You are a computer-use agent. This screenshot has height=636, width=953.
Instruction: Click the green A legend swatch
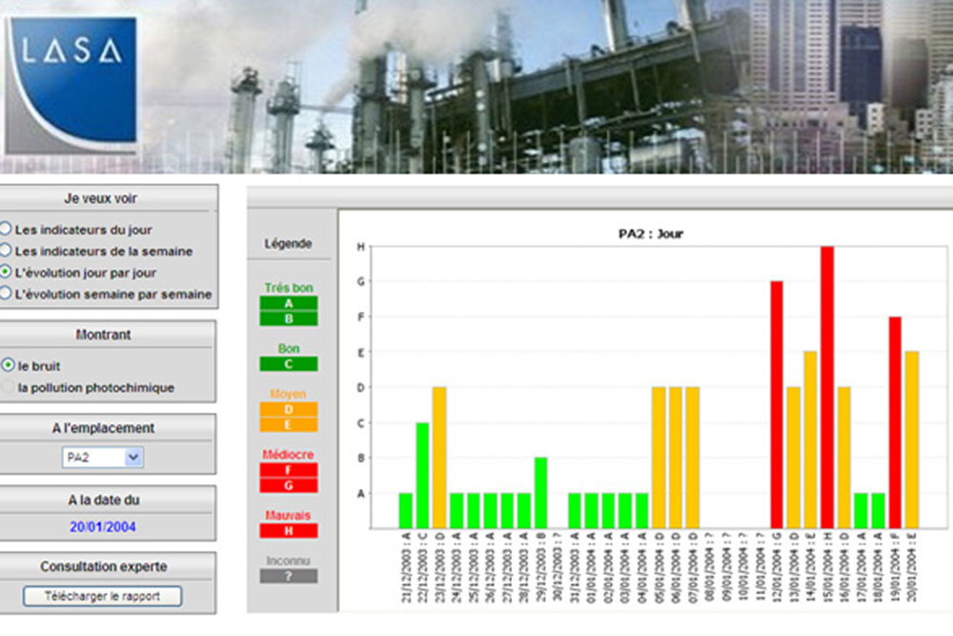click(288, 303)
